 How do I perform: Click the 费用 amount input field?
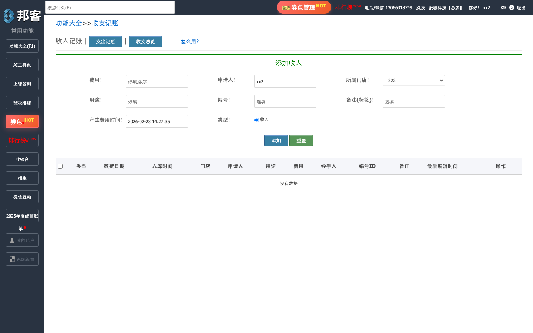click(157, 81)
